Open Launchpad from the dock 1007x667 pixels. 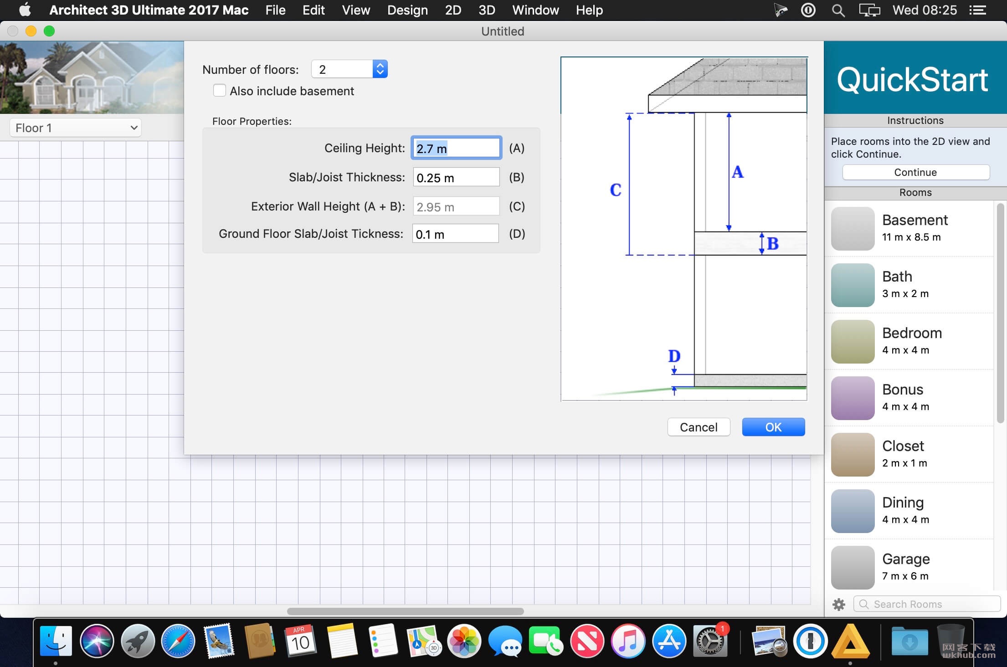point(138,641)
